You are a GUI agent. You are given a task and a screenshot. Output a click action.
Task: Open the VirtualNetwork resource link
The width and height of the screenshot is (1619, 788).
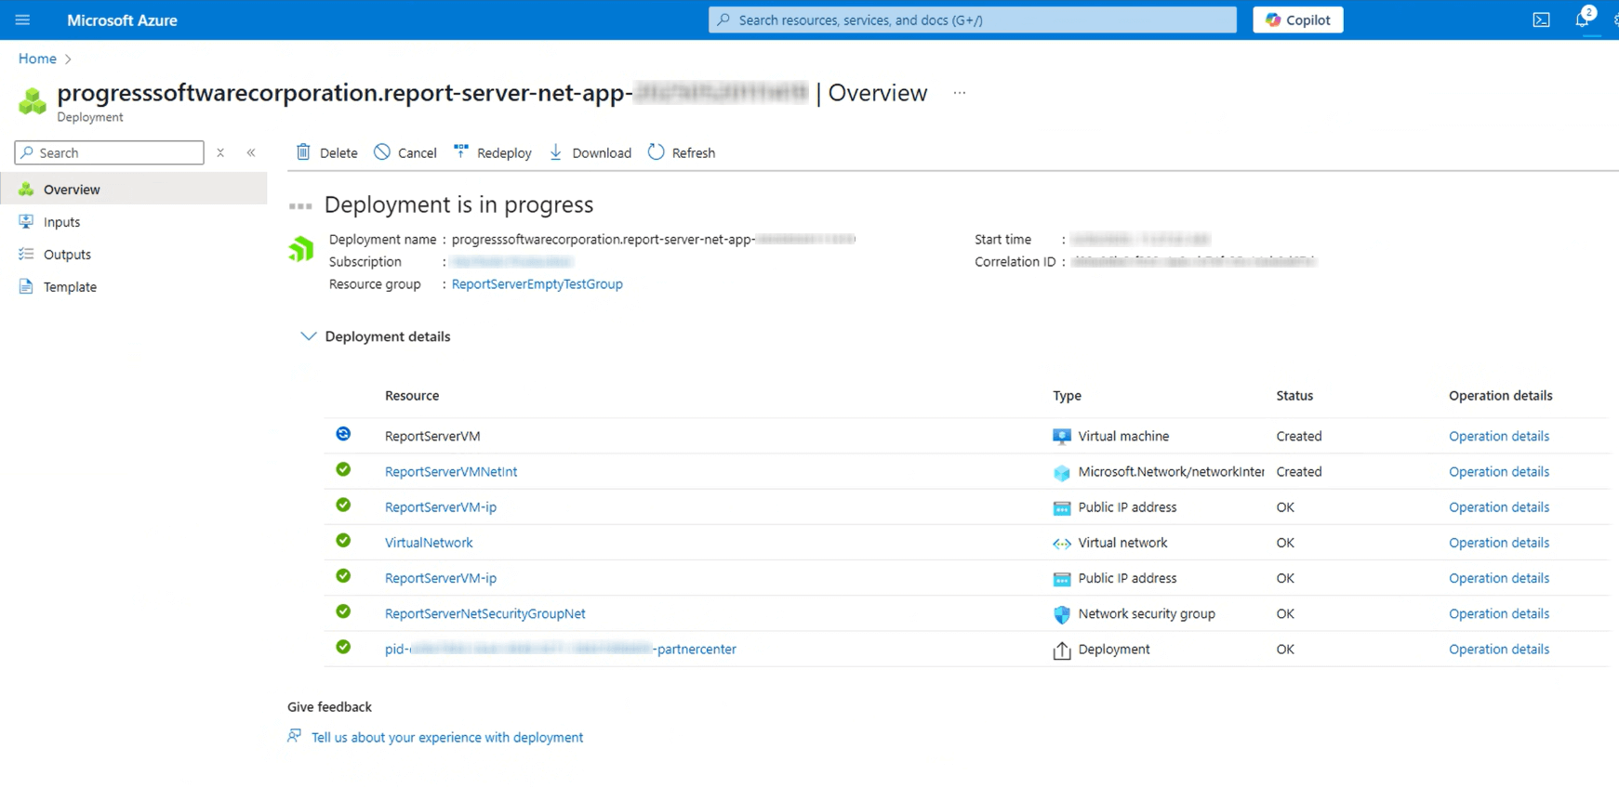[x=429, y=543]
